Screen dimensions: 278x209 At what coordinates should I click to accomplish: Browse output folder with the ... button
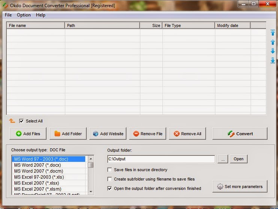tap(223, 159)
